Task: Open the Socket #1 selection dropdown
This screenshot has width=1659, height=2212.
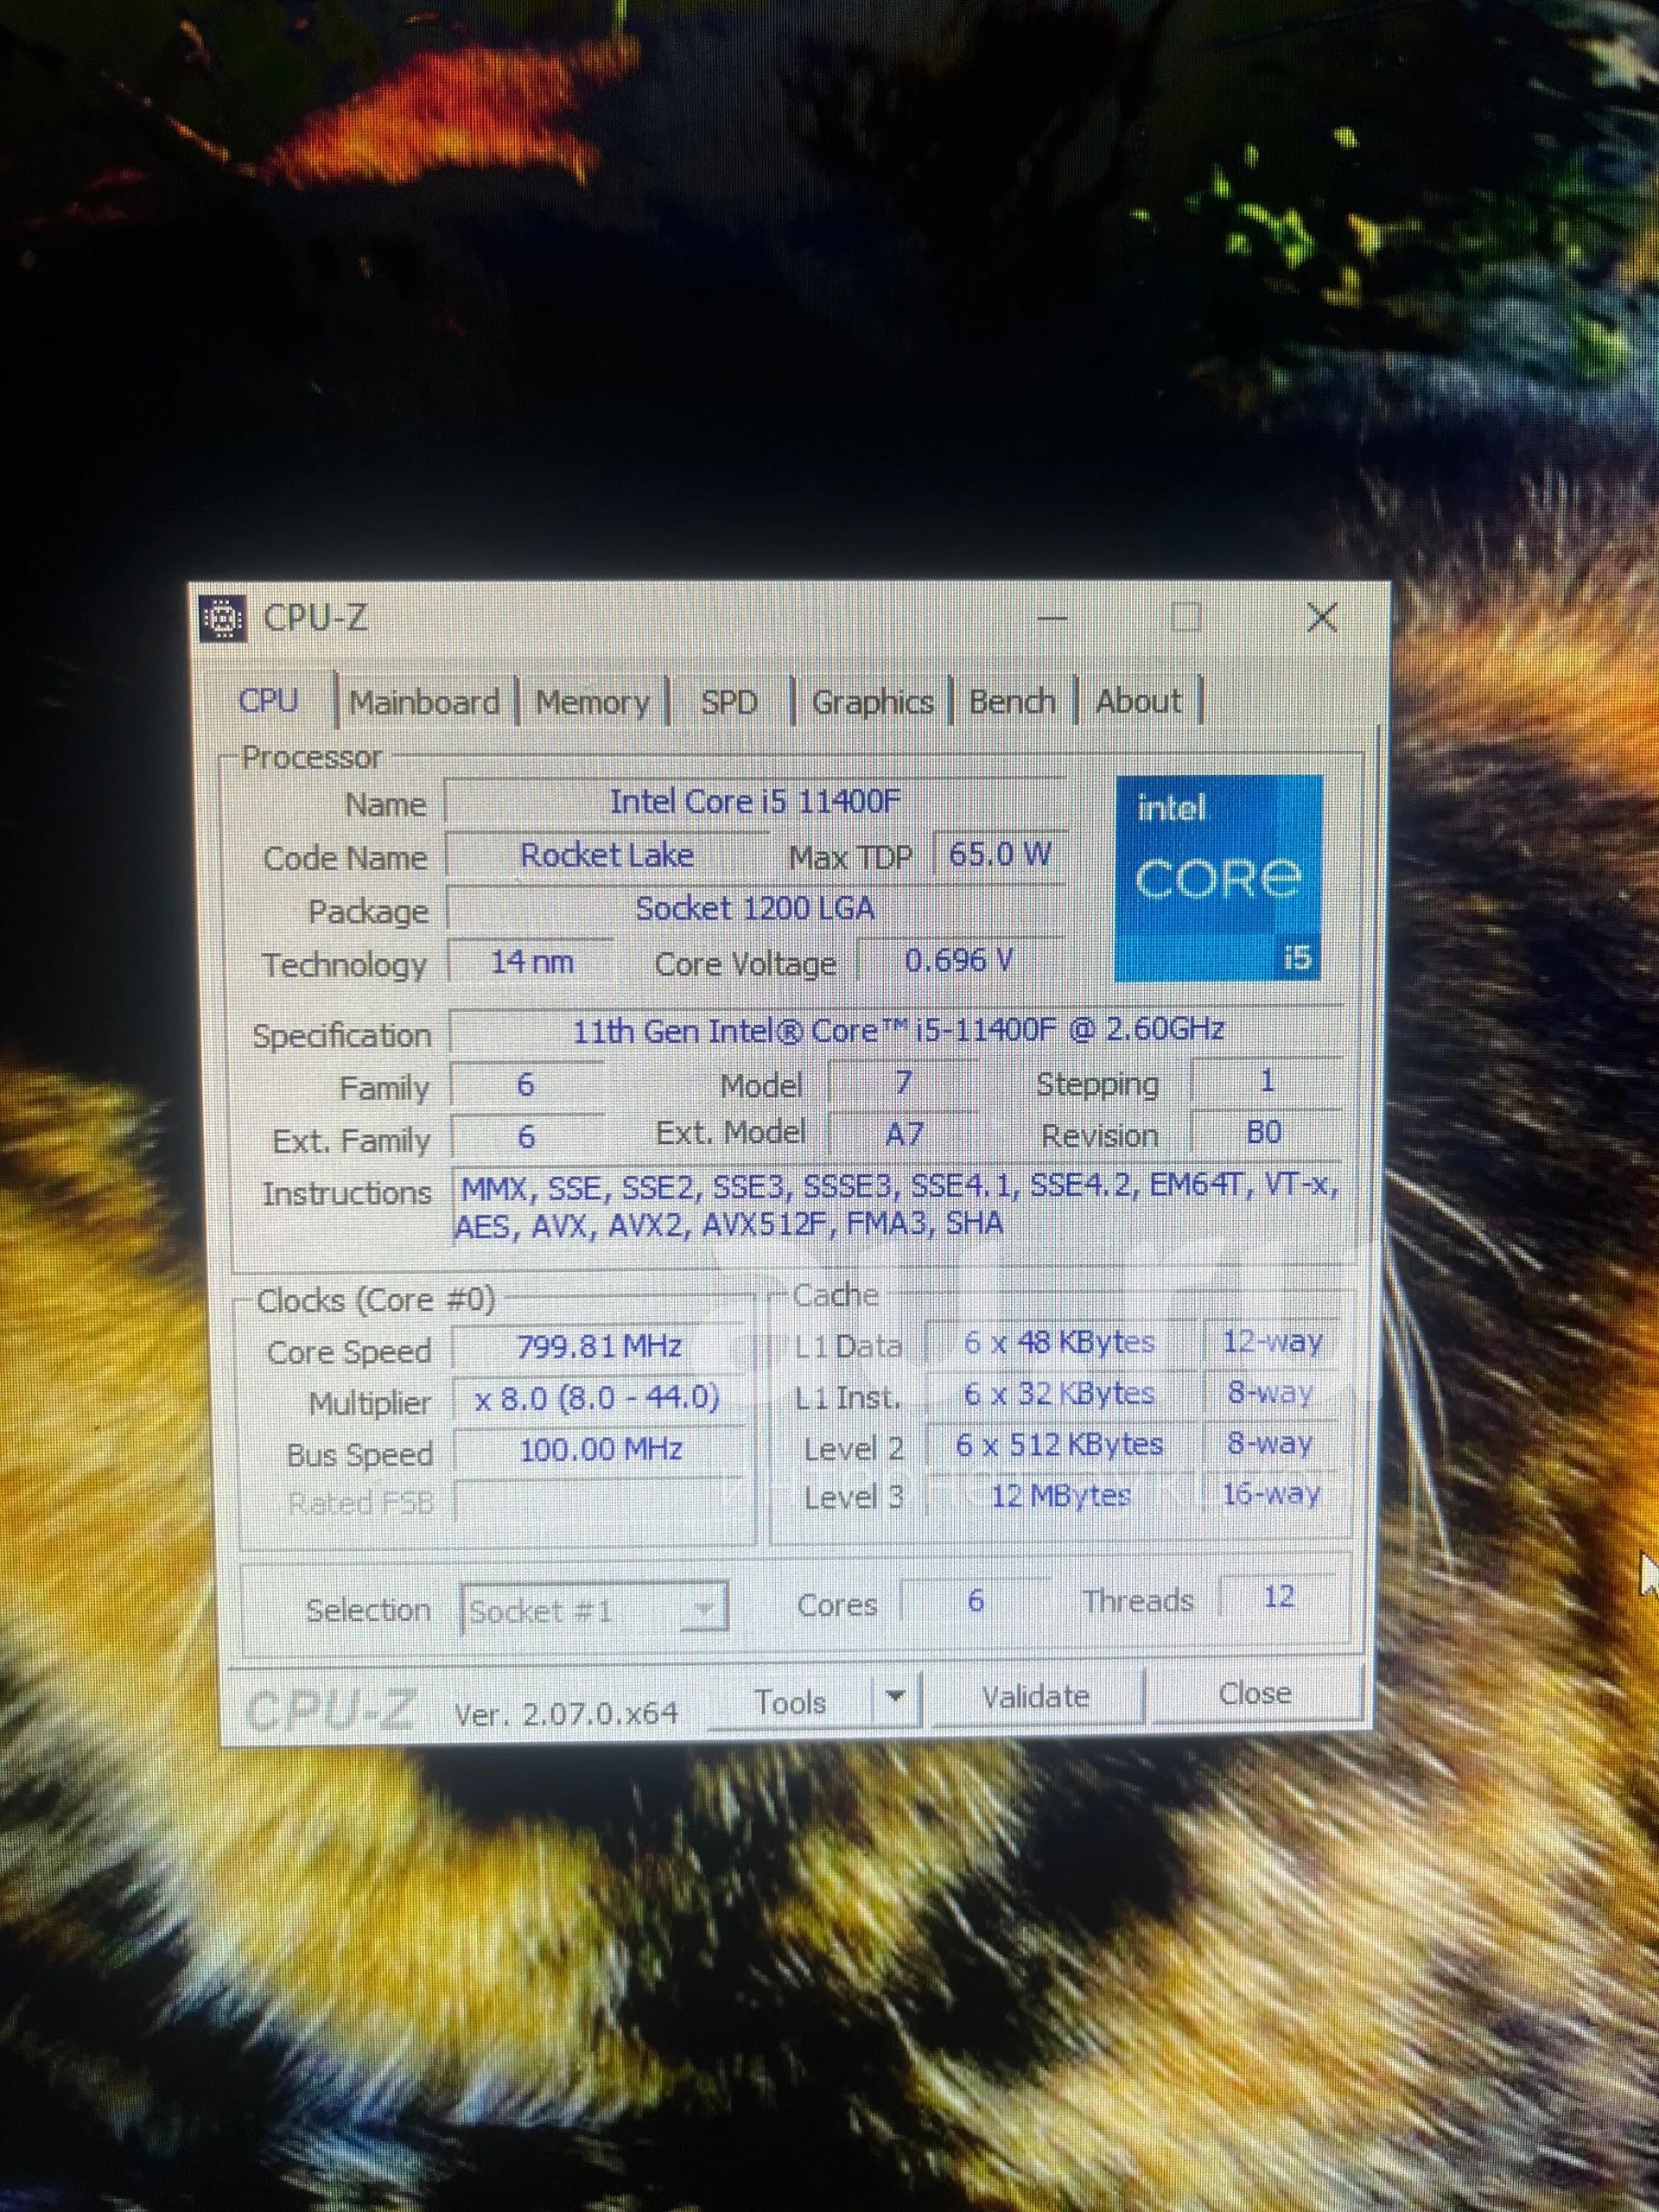Action: (594, 1611)
